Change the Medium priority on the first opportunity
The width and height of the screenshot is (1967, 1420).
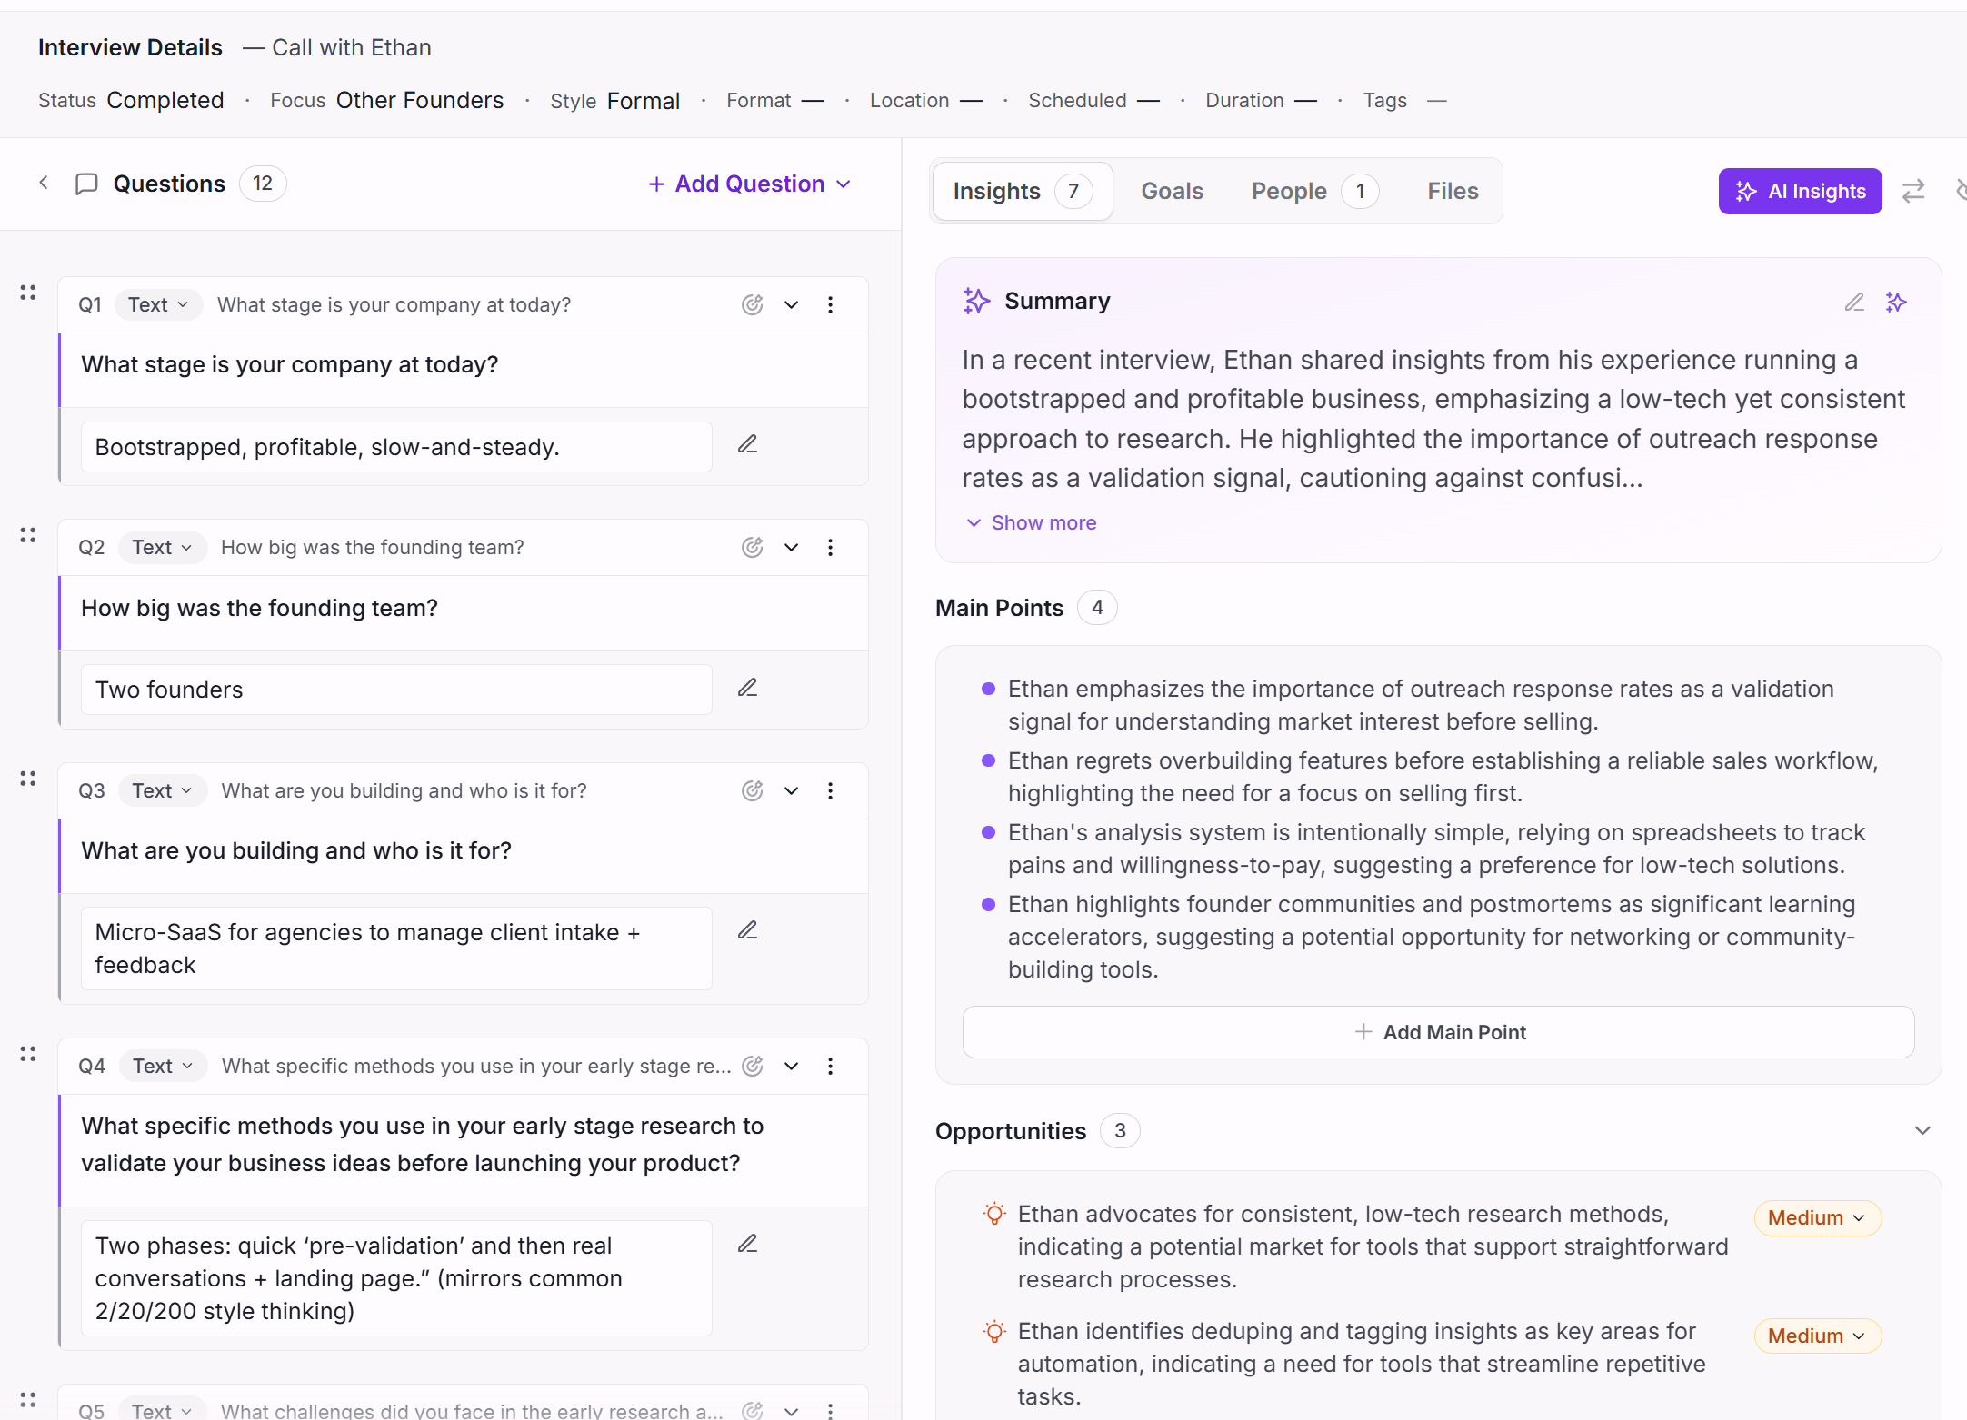(1815, 1217)
